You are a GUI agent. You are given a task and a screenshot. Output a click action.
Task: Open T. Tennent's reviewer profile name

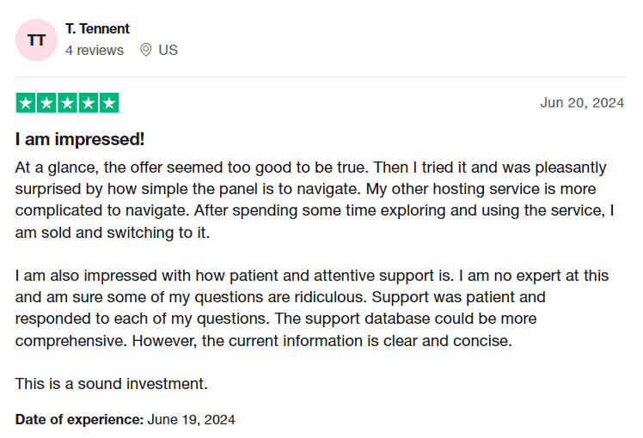[97, 29]
